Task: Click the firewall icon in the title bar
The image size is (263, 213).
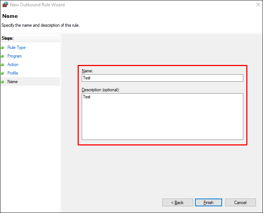Action: 5,5
